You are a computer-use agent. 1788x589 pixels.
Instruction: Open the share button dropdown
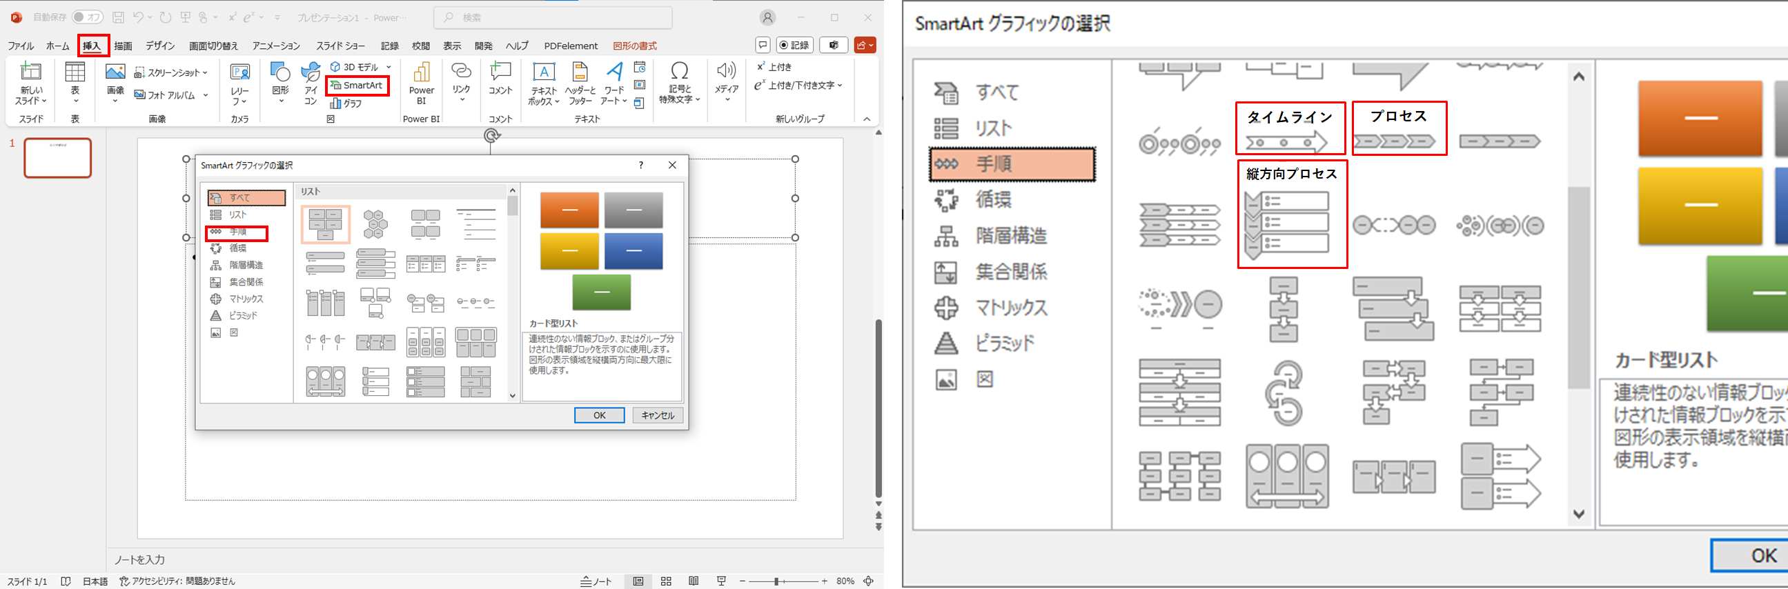(865, 45)
